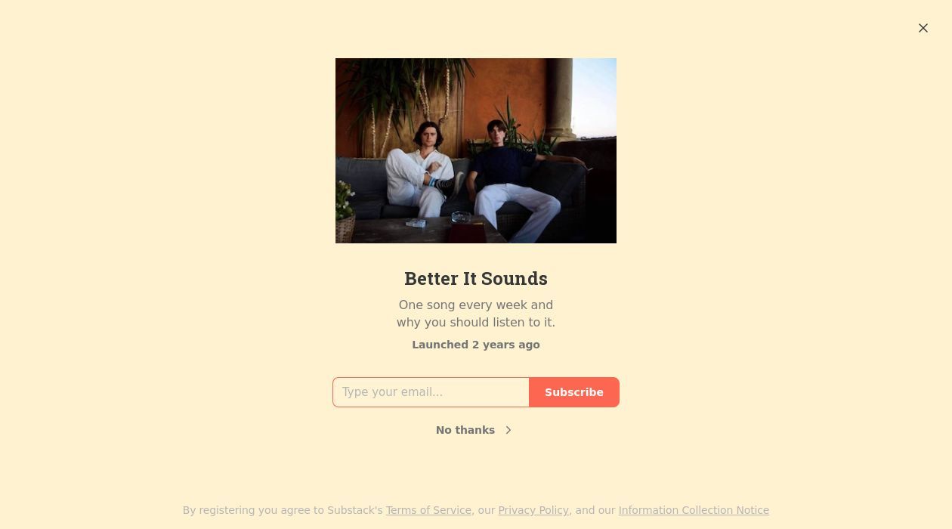Click the orange Subscribe button
Viewport: 952px width, 529px height.
coord(574,392)
